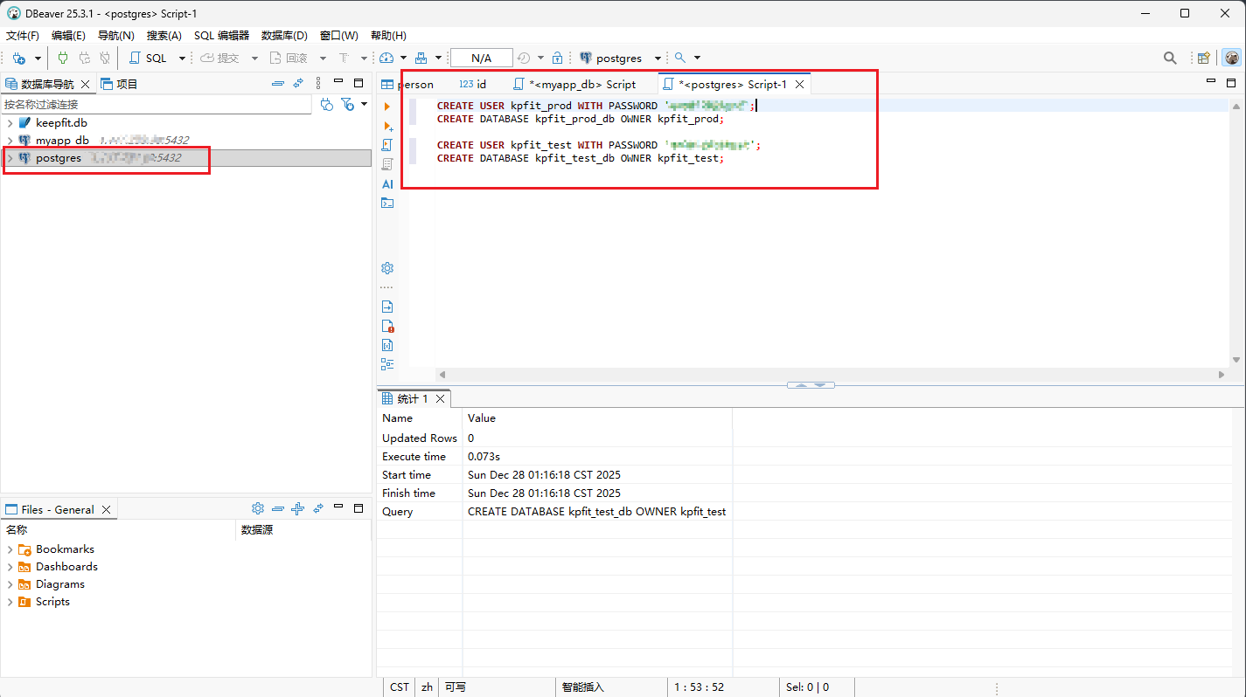Viewport: 1246px width, 697px height.
Task: Close the 统计 1 result tab
Action: (x=441, y=398)
